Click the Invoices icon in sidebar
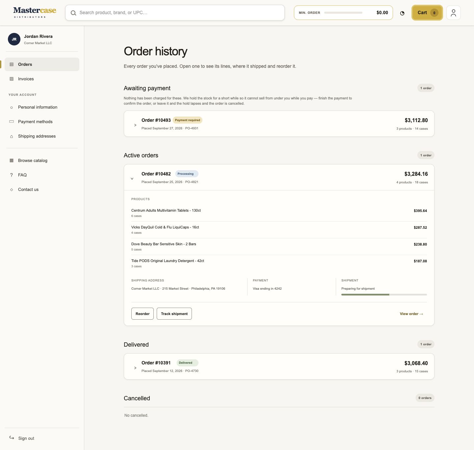 12,79
